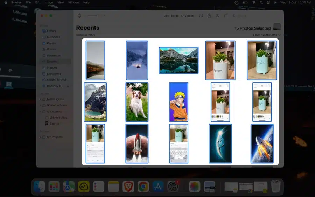Open Unable to Upload in the sidebar
Image resolution: width=315 pixels, height=197 pixels.
pos(55,80)
